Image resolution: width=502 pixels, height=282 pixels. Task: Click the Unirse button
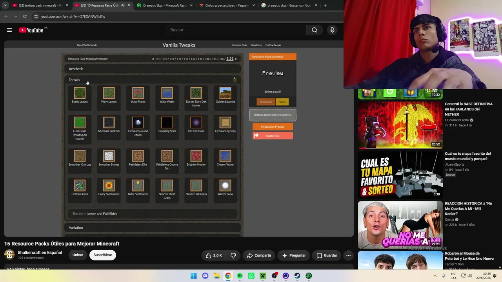point(78,255)
